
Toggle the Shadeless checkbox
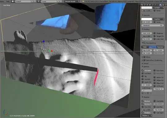pos(155,33)
